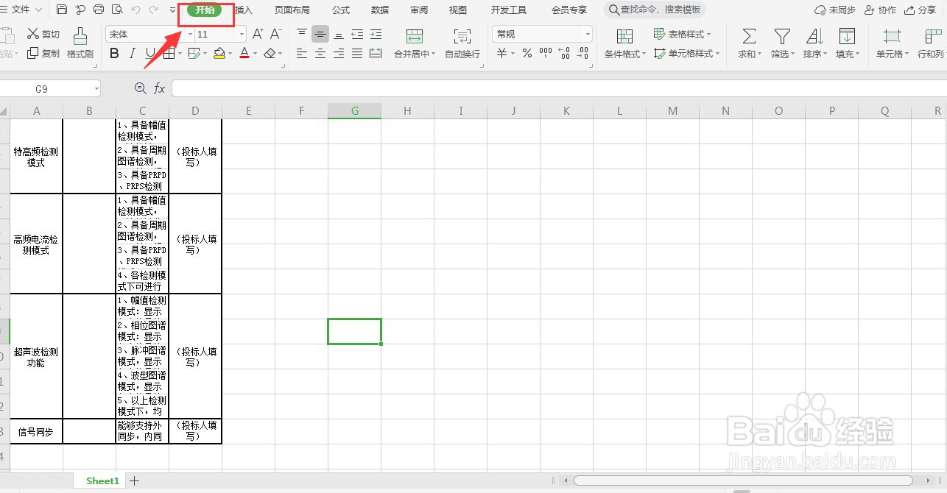
Task: Toggle distributed alignment icon
Action: [376, 53]
